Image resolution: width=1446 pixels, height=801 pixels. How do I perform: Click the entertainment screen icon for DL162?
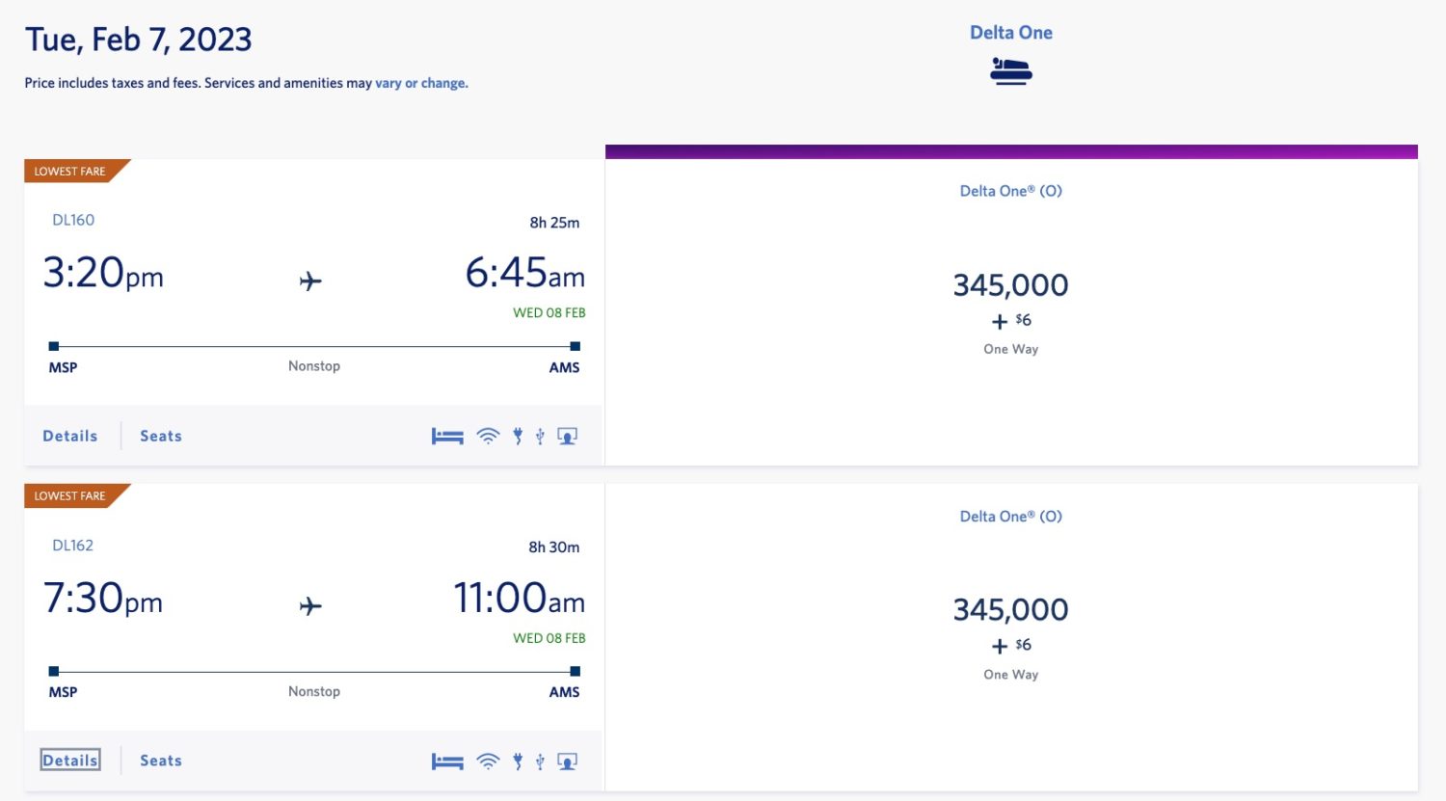(x=567, y=761)
